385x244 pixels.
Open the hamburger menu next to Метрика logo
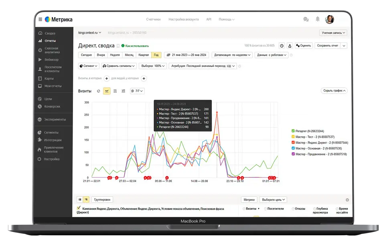pos(40,19)
